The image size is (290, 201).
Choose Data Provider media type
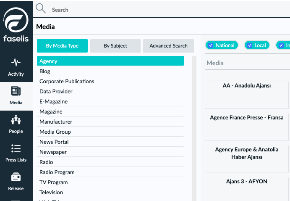tap(110, 91)
